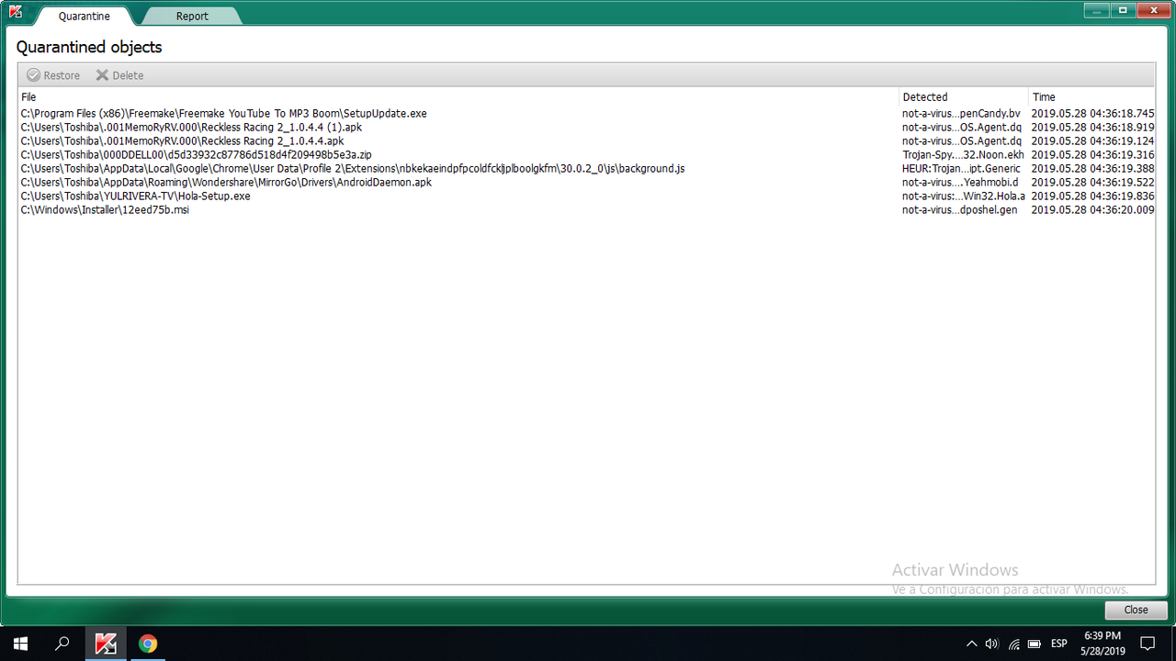This screenshot has height=661, width=1176.
Task: Click the Kaspersky taskbar icon
Action: (106, 644)
